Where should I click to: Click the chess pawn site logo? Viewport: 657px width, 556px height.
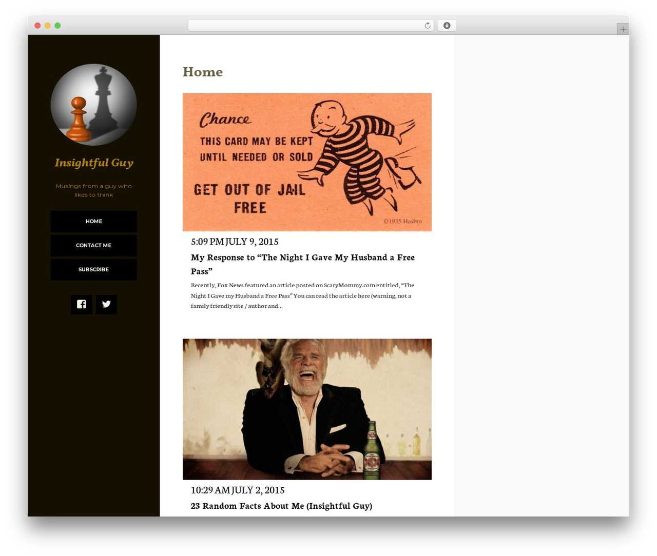tap(93, 105)
